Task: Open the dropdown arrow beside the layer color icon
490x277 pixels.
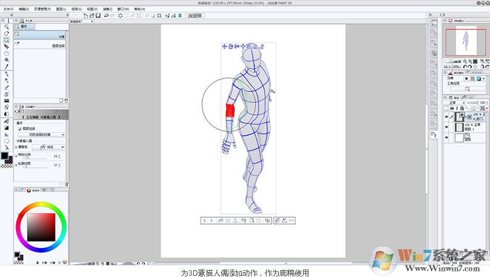Action: [484, 79]
